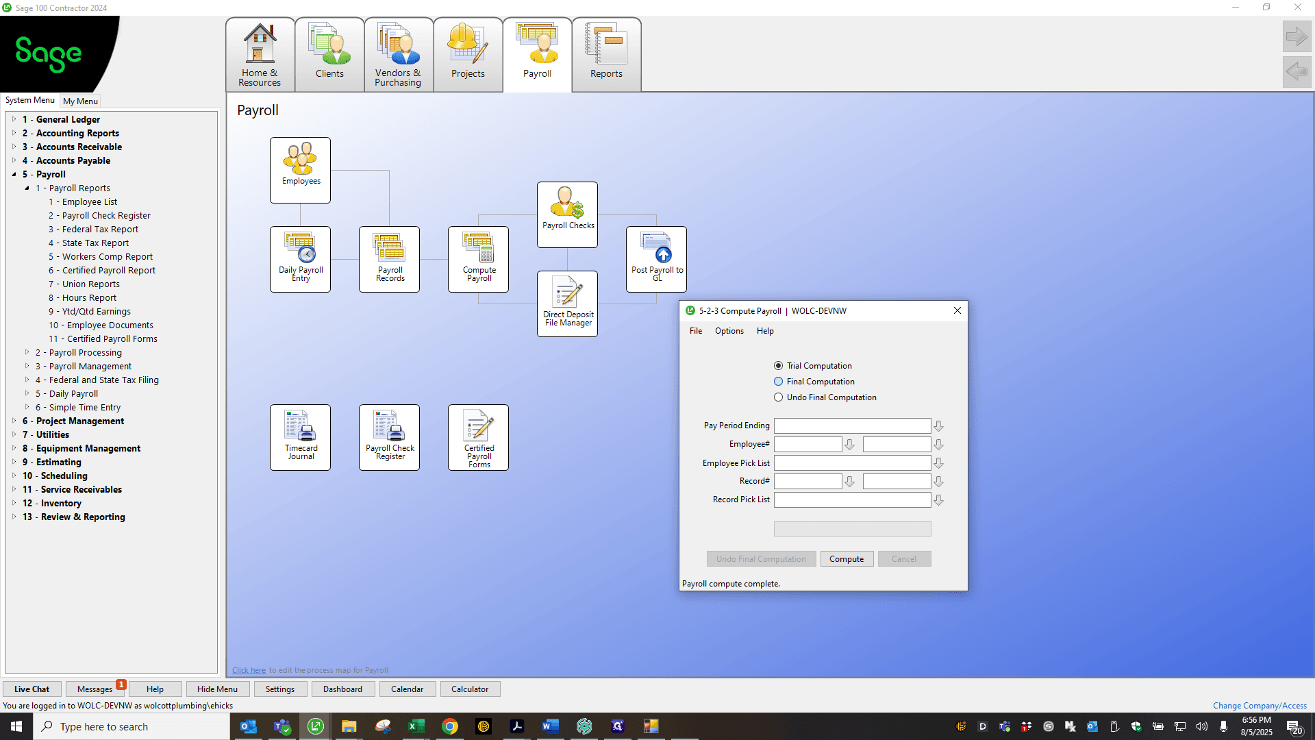Click the volume icon in system tray

coord(1201,726)
